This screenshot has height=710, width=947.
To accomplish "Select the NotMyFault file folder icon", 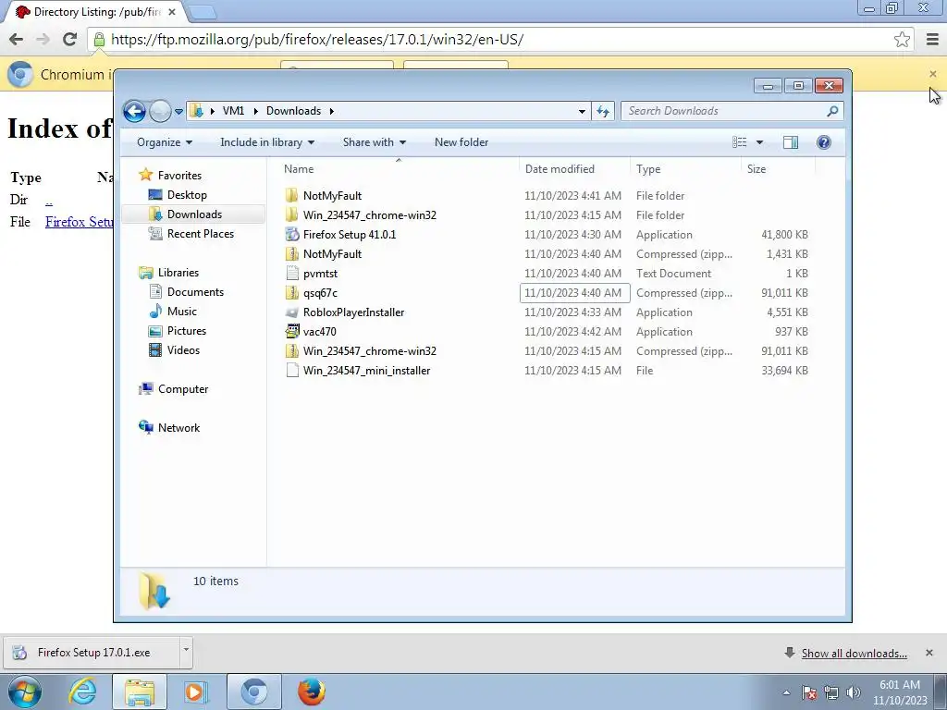I will tap(292, 196).
